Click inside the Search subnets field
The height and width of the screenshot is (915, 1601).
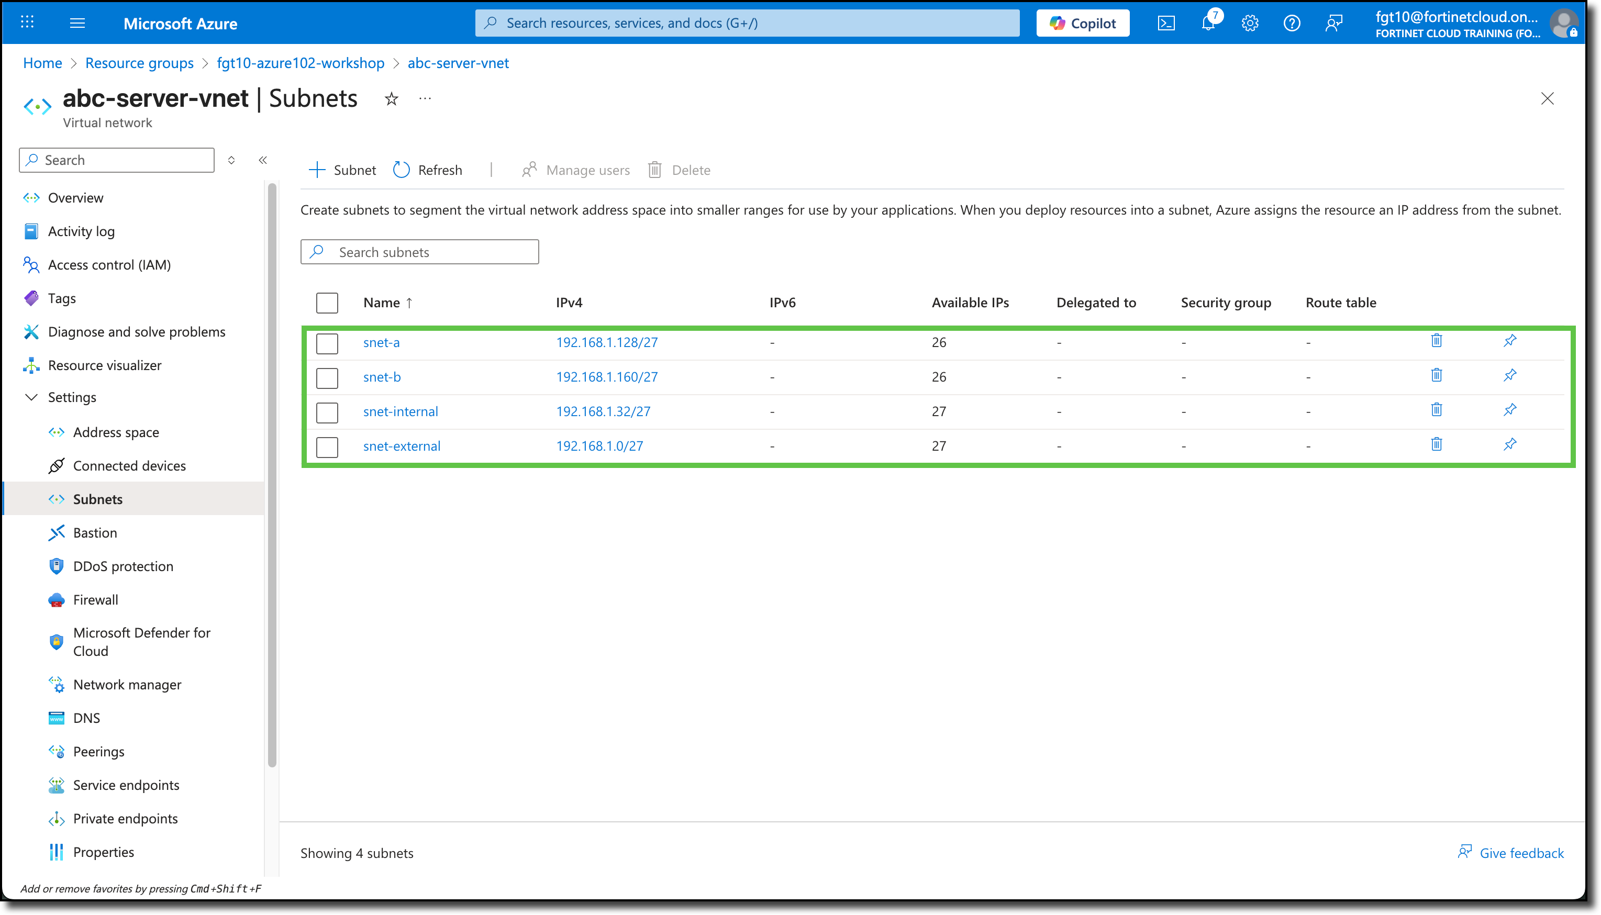420,251
